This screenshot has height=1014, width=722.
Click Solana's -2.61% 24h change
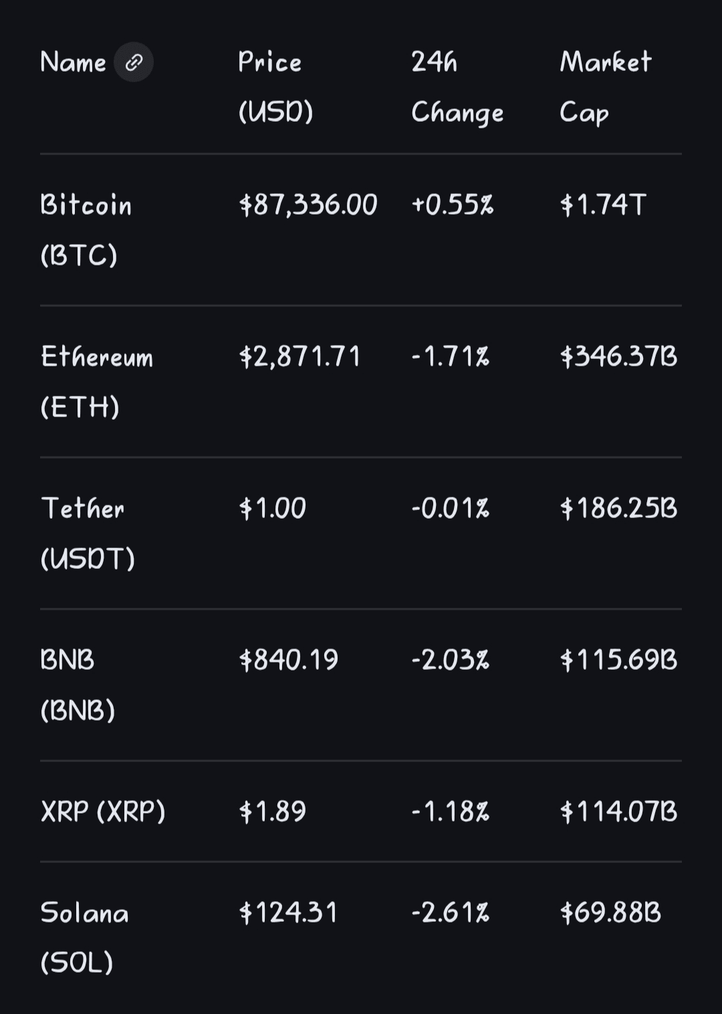click(x=451, y=912)
